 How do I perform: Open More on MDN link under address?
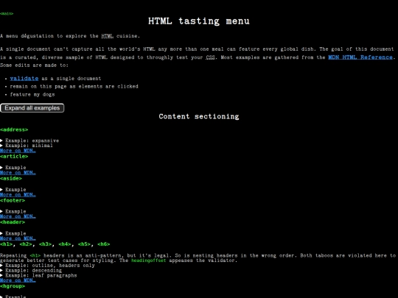point(18,151)
